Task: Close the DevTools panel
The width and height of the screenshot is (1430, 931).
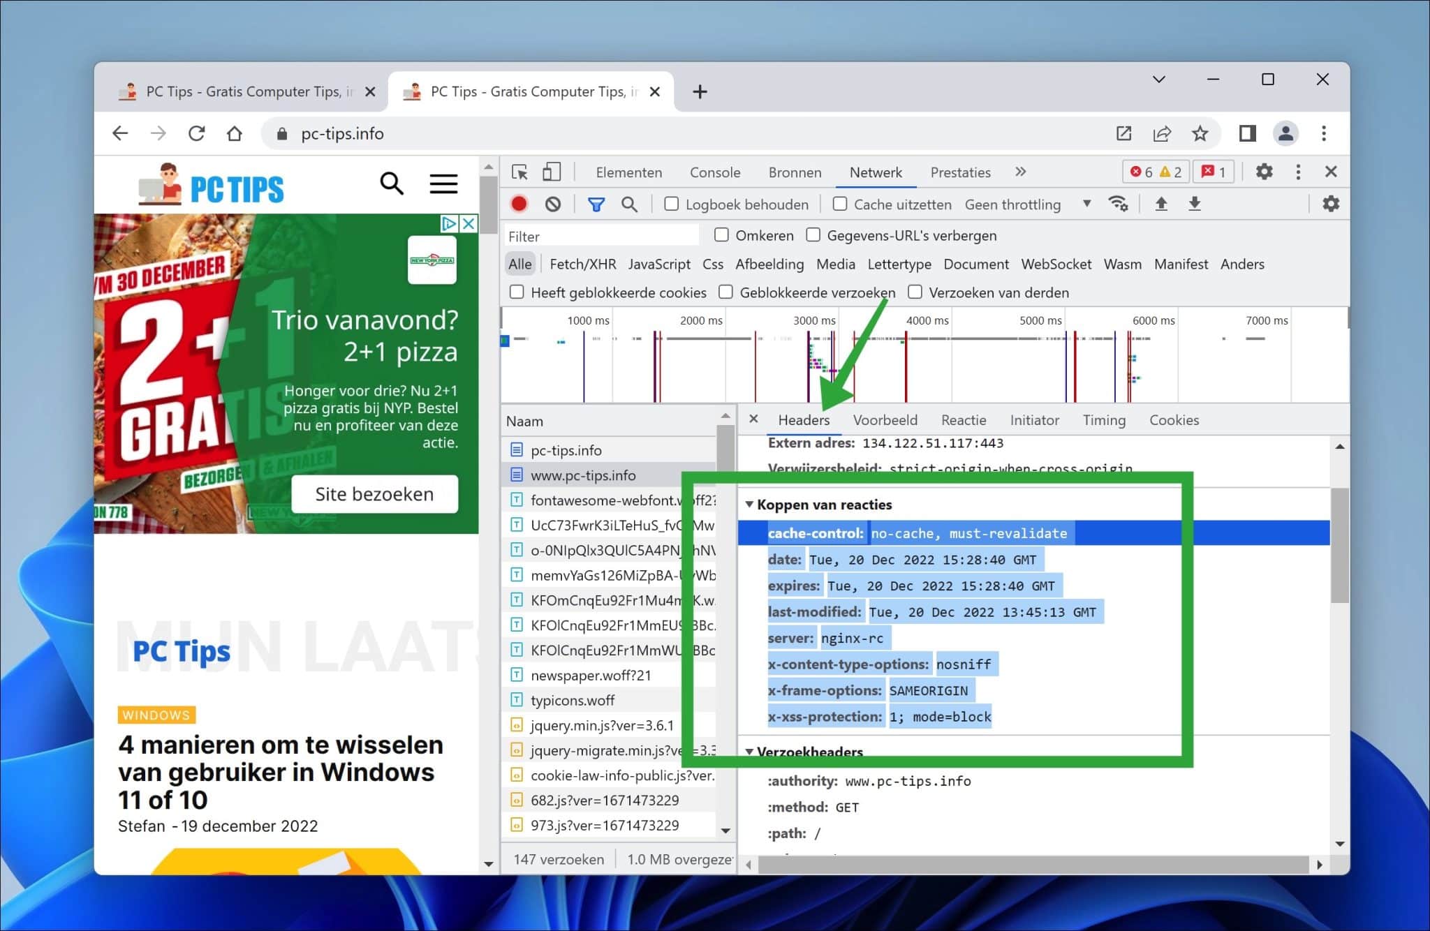Action: (x=1331, y=172)
